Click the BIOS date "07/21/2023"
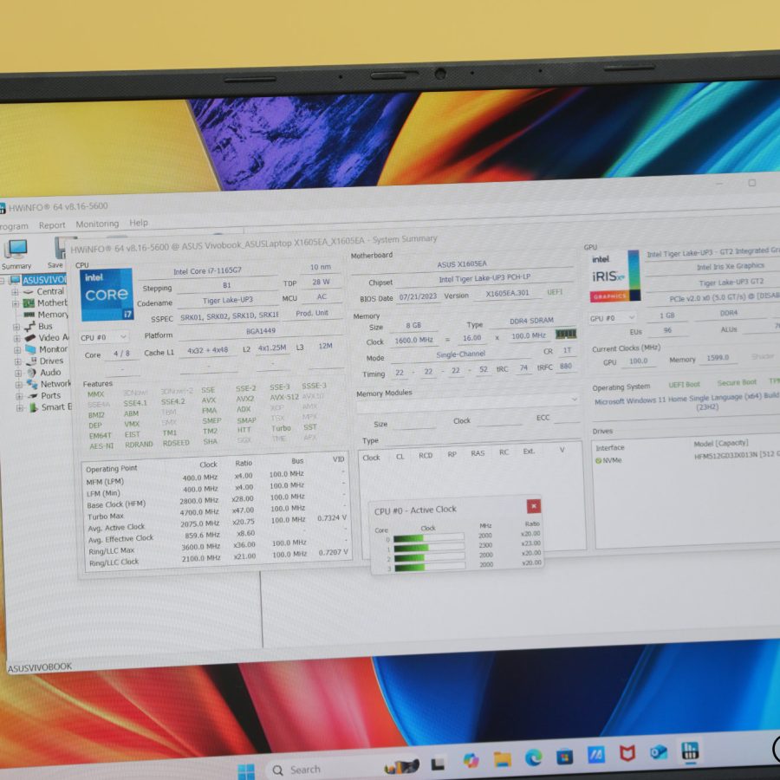Image resolution: width=780 pixels, height=780 pixels. (418, 296)
